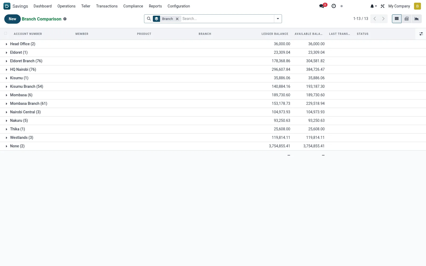Click the New button

[x=13, y=19]
